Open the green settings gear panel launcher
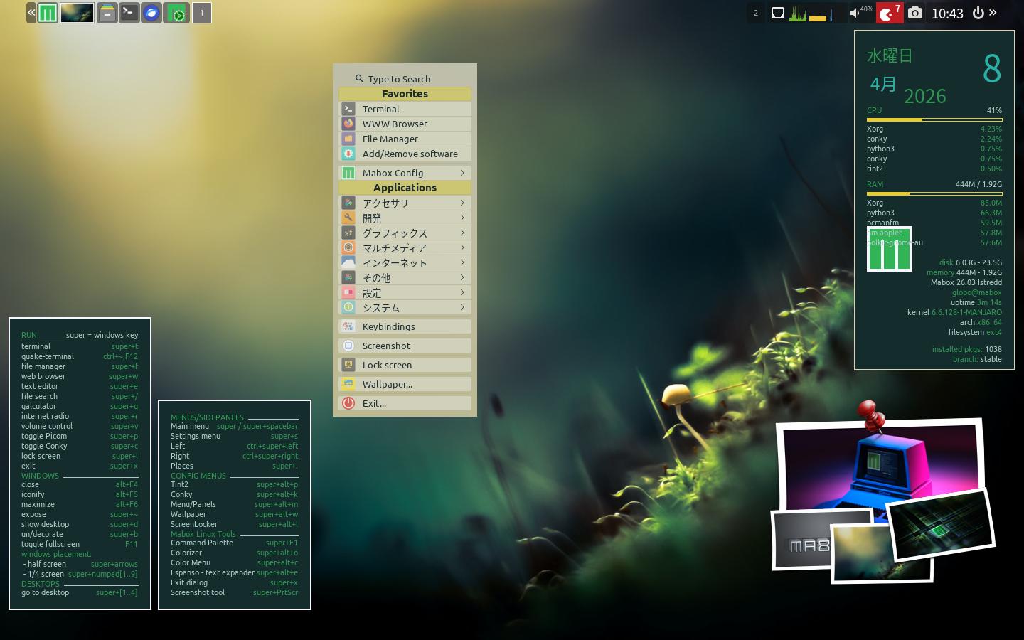This screenshot has height=640, width=1024. click(176, 13)
